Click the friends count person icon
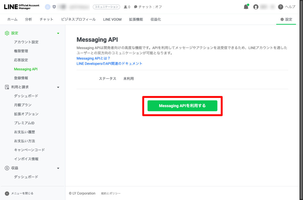 click(126, 7)
